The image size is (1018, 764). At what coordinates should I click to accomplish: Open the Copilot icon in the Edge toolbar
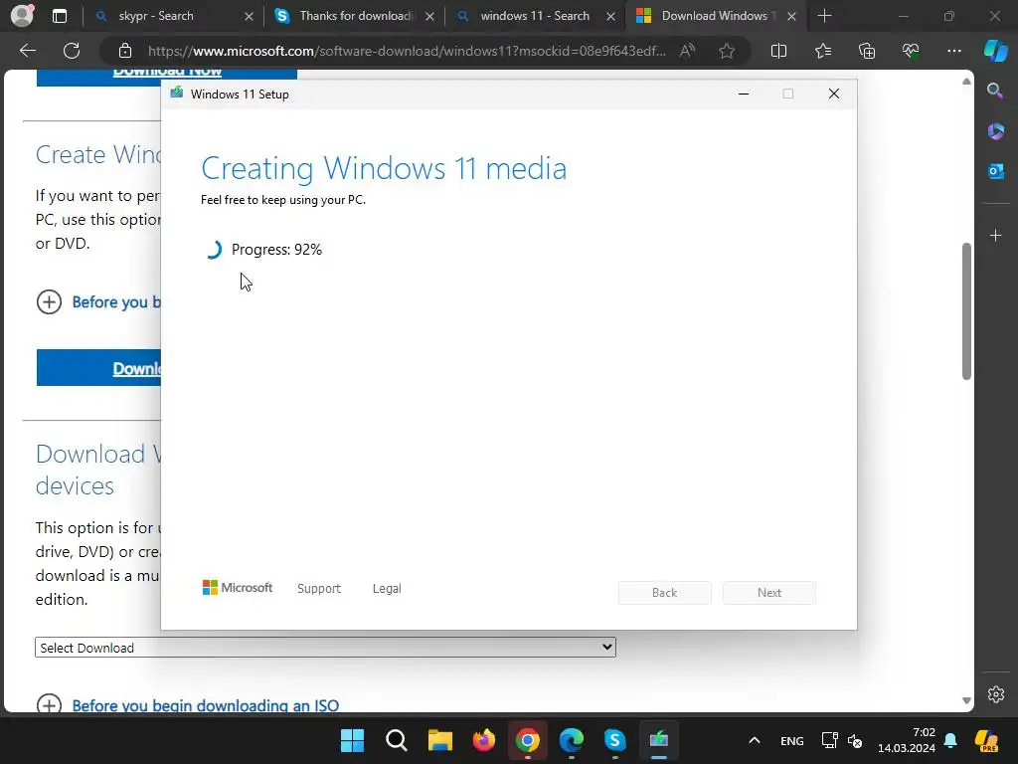point(995,51)
